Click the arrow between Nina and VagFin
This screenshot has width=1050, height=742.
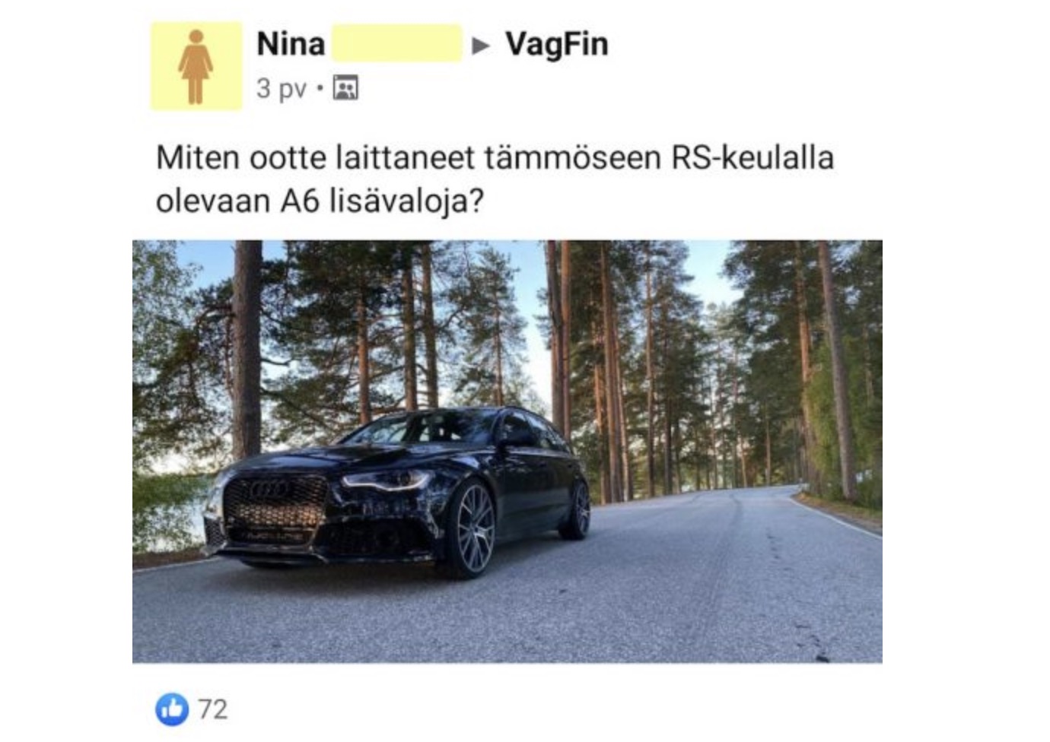481,46
